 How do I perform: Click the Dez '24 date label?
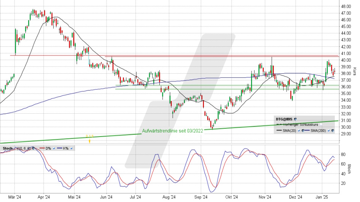point(296,197)
